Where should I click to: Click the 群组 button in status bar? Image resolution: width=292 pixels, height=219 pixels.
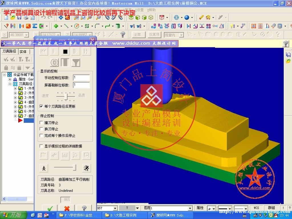[x=271, y=208]
